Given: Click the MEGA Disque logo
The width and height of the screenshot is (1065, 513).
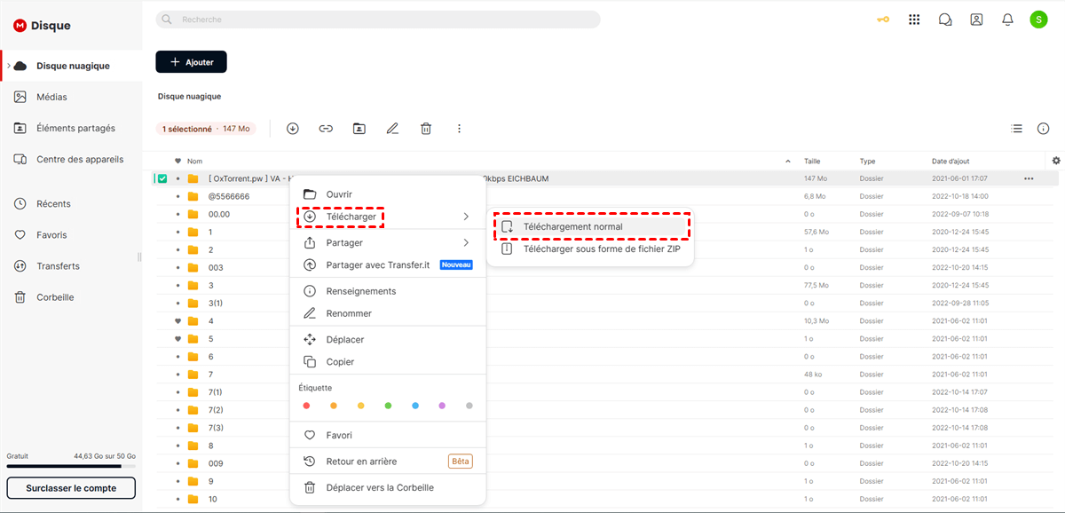Looking at the screenshot, I should pos(42,26).
